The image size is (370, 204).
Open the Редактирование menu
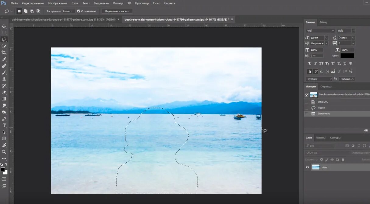tap(33, 3)
